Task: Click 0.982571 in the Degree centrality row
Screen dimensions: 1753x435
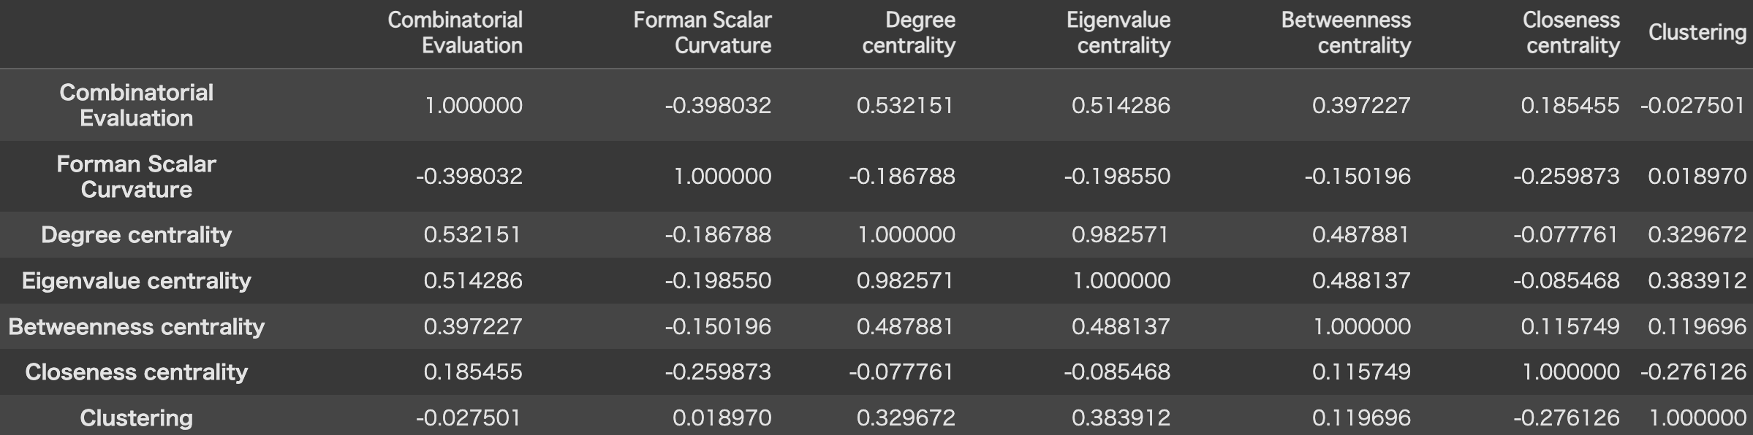Action: [1121, 235]
